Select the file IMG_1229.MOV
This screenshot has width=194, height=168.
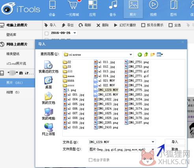(x=106, y=90)
